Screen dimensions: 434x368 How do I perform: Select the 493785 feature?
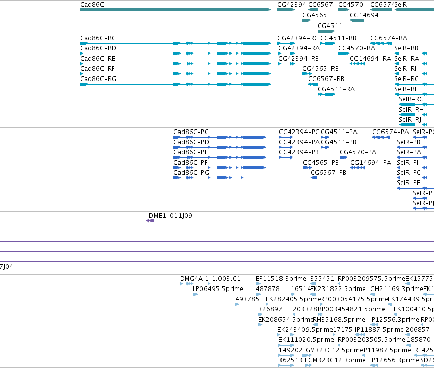(x=237, y=304)
